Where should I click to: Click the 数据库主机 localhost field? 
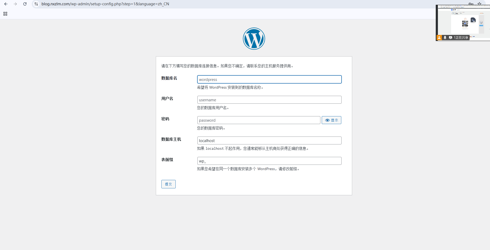269,140
